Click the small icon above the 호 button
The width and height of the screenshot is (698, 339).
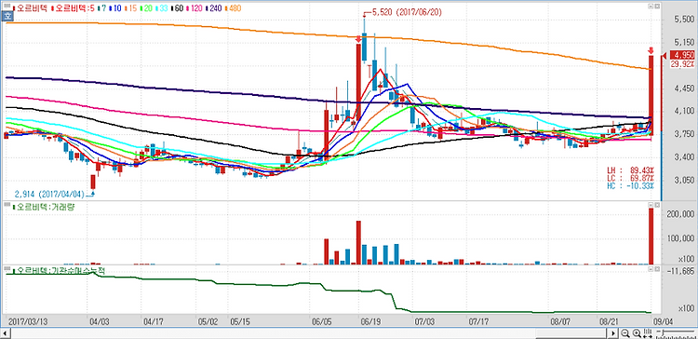point(7,6)
